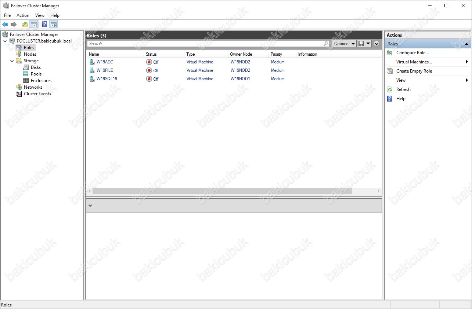The height and width of the screenshot is (309, 472).
Task: Sort by the Information column header
Action: pyautogui.click(x=339, y=54)
